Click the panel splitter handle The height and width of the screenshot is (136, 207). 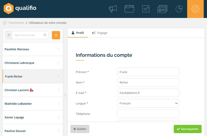(x=65, y=95)
